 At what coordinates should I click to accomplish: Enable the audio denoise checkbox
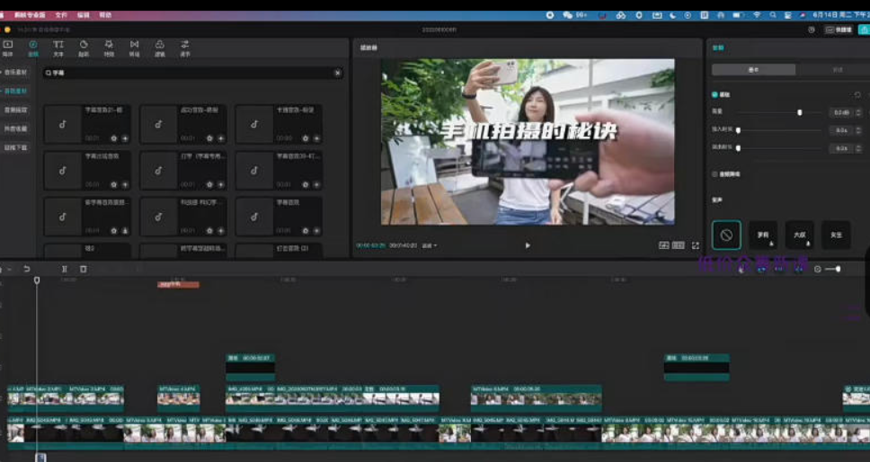[x=715, y=174]
